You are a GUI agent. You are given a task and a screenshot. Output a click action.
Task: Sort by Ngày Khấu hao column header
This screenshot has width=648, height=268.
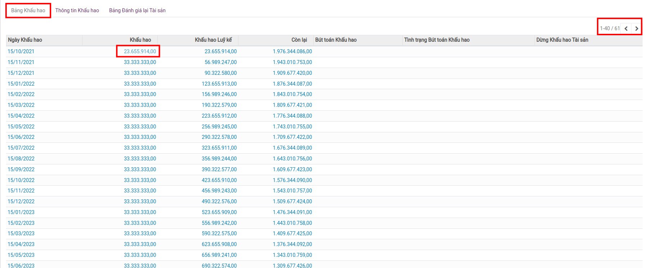click(25, 40)
